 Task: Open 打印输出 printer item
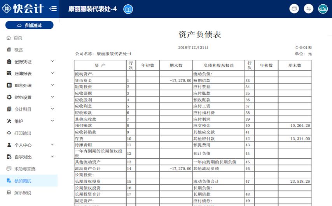point(23,133)
